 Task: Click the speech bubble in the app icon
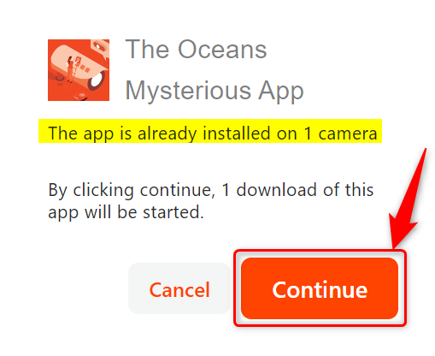(100, 48)
